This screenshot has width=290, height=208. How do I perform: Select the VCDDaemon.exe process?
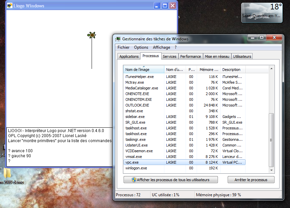point(184,151)
